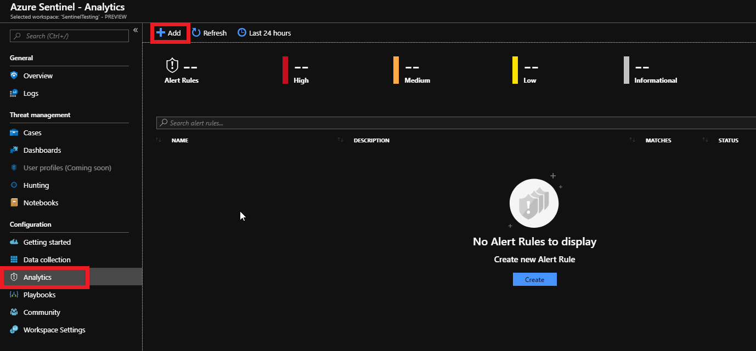Click the empty-state shields illustration

(534, 203)
